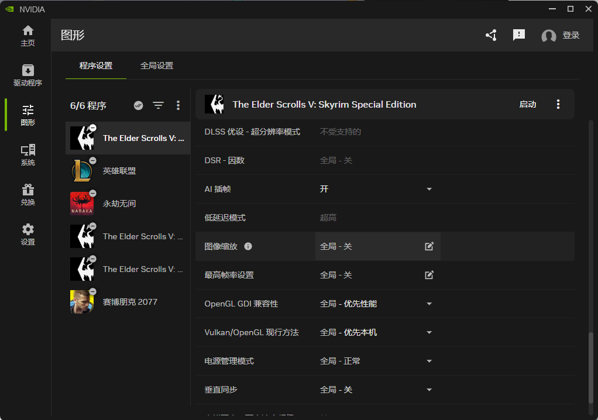
Task: Click the edit icon for 图像缩放
Action: point(429,246)
